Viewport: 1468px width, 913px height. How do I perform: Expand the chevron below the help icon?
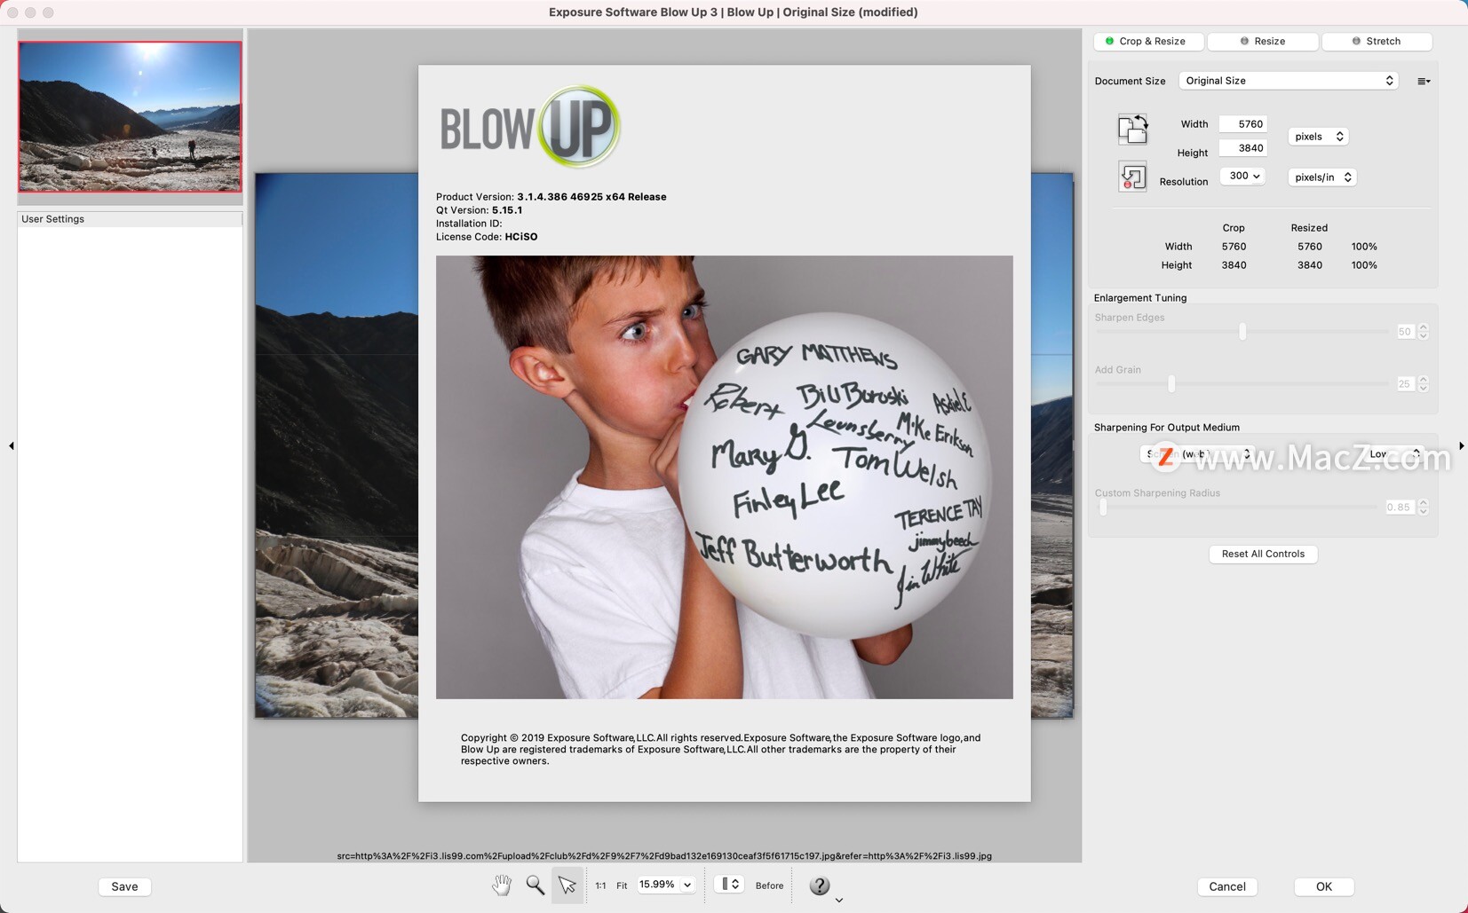[x=838, y=901]
